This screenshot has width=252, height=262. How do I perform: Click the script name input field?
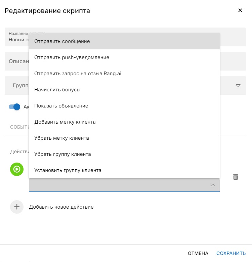point(125,37)
